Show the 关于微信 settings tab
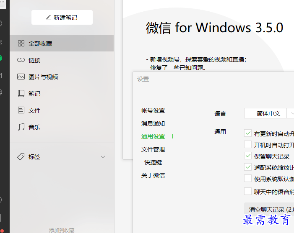This screenshot has width=294, height=233. [153, 175]
